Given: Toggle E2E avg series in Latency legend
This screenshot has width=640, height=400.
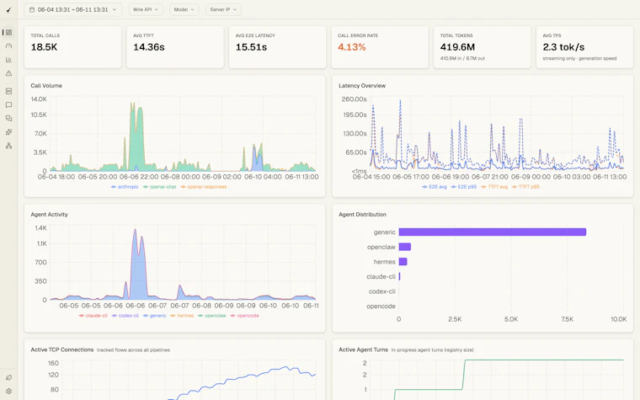Looking at the screenshot, I should coord(435,187).
